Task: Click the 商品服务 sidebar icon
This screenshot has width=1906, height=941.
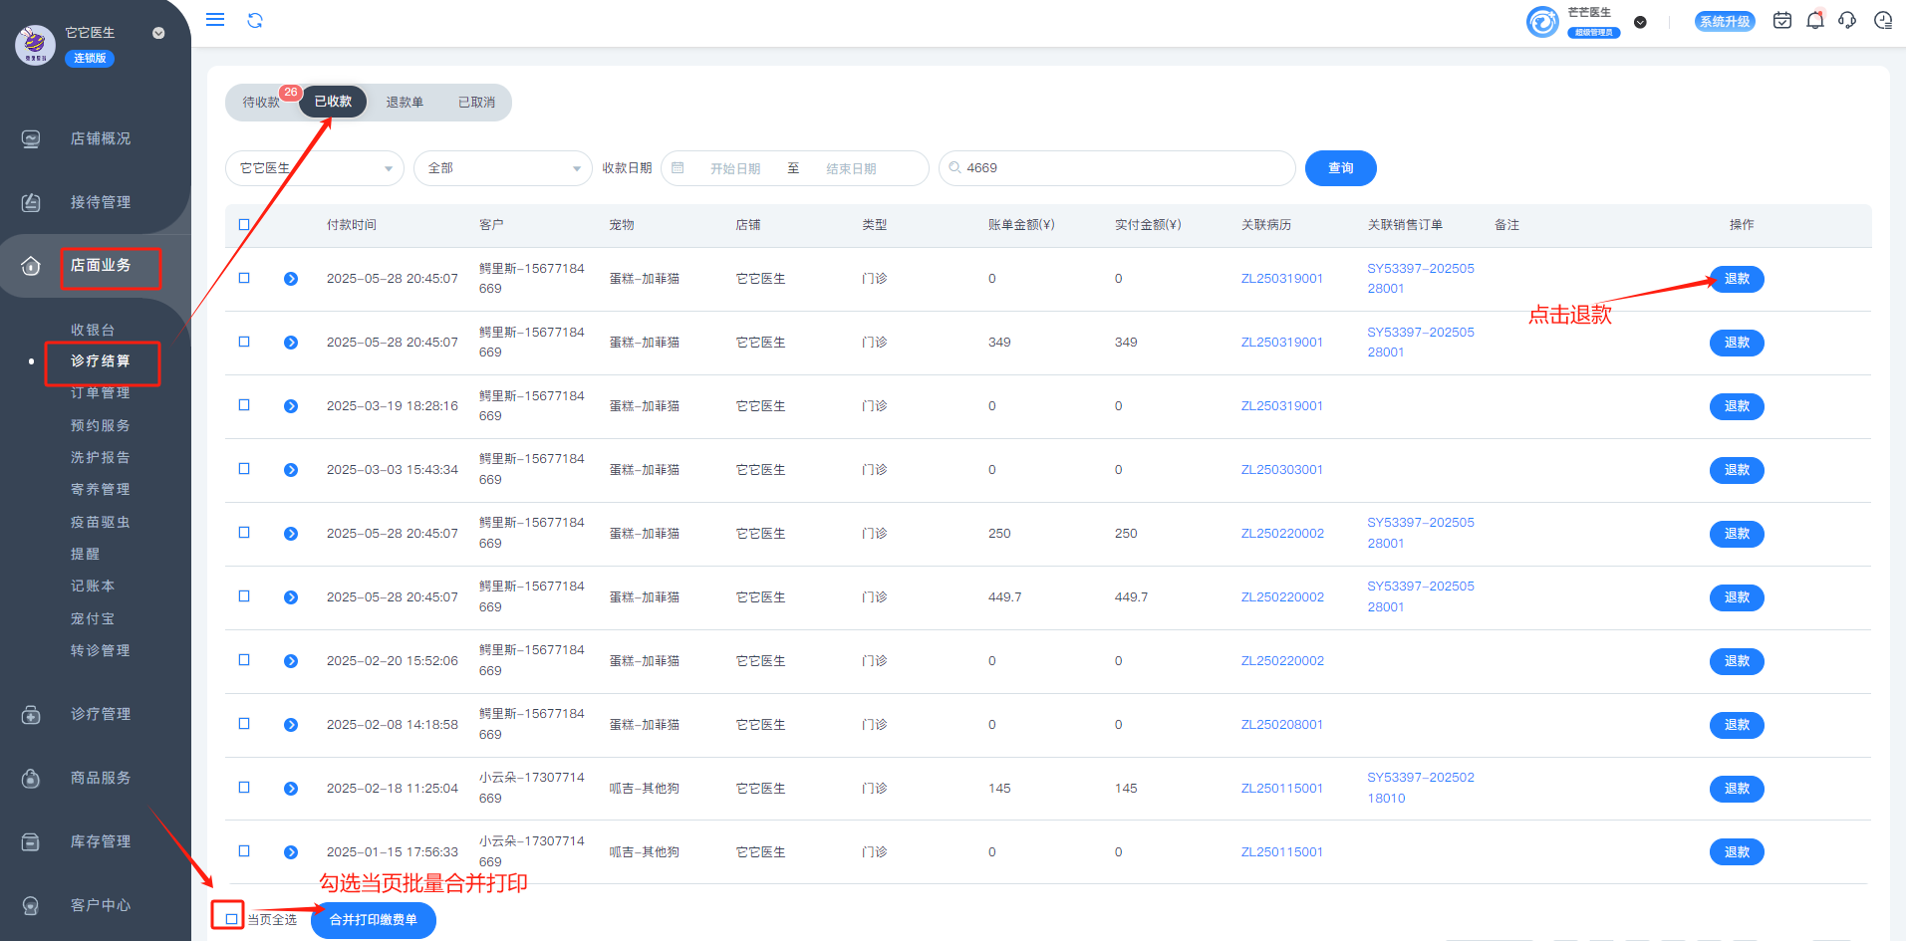Action: point(31,779)
